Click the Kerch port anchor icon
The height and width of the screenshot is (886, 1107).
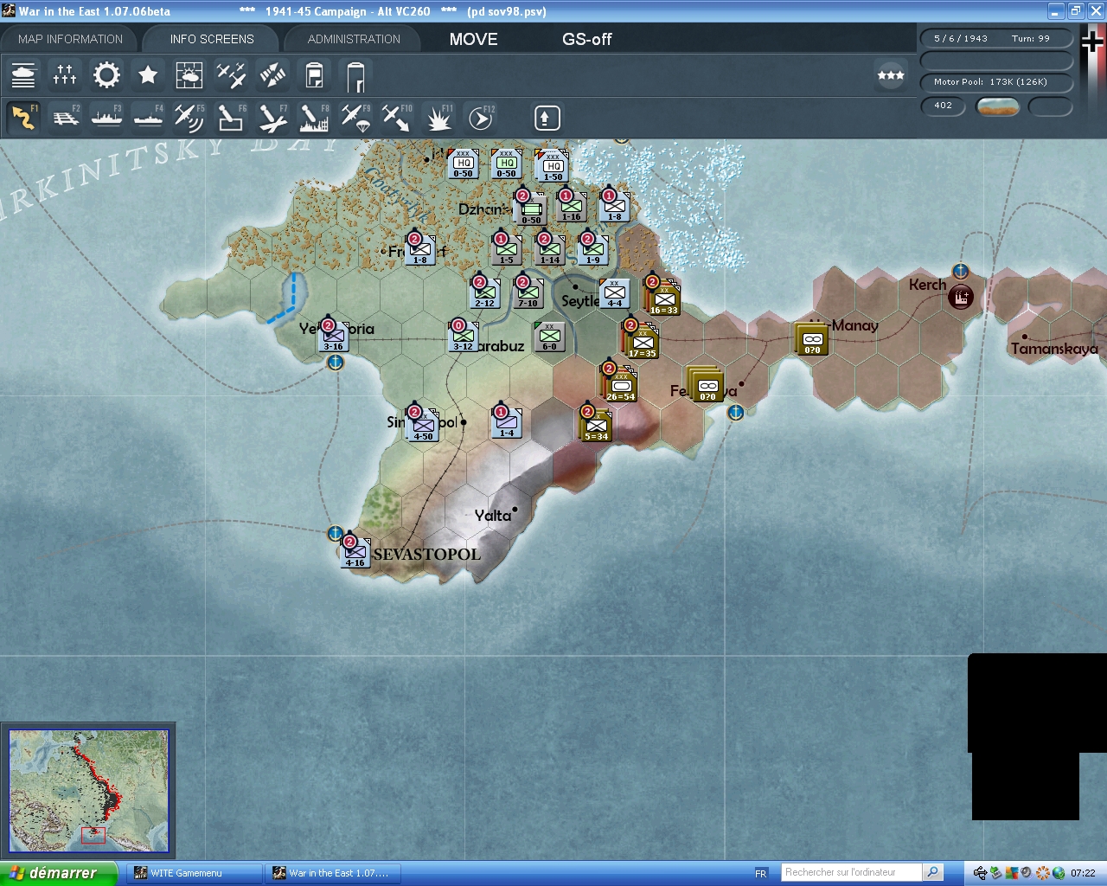[960, 271]
